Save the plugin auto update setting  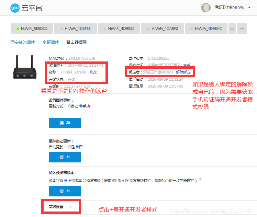pos(65,157)
